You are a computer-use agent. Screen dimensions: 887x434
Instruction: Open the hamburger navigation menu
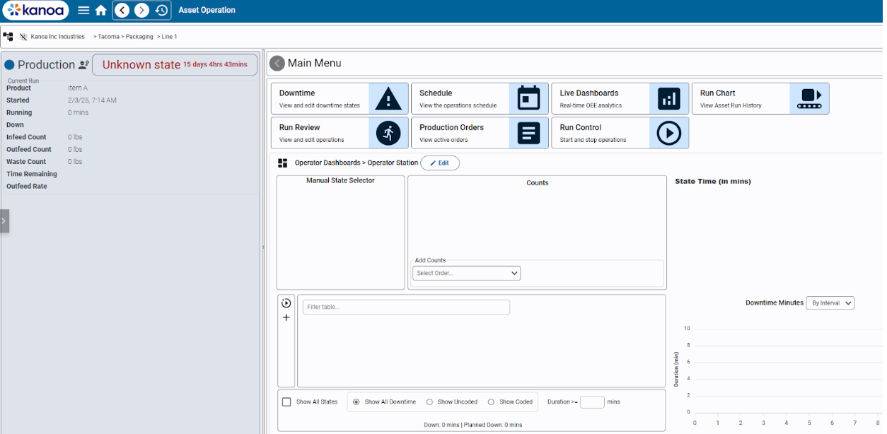(83, 10)
